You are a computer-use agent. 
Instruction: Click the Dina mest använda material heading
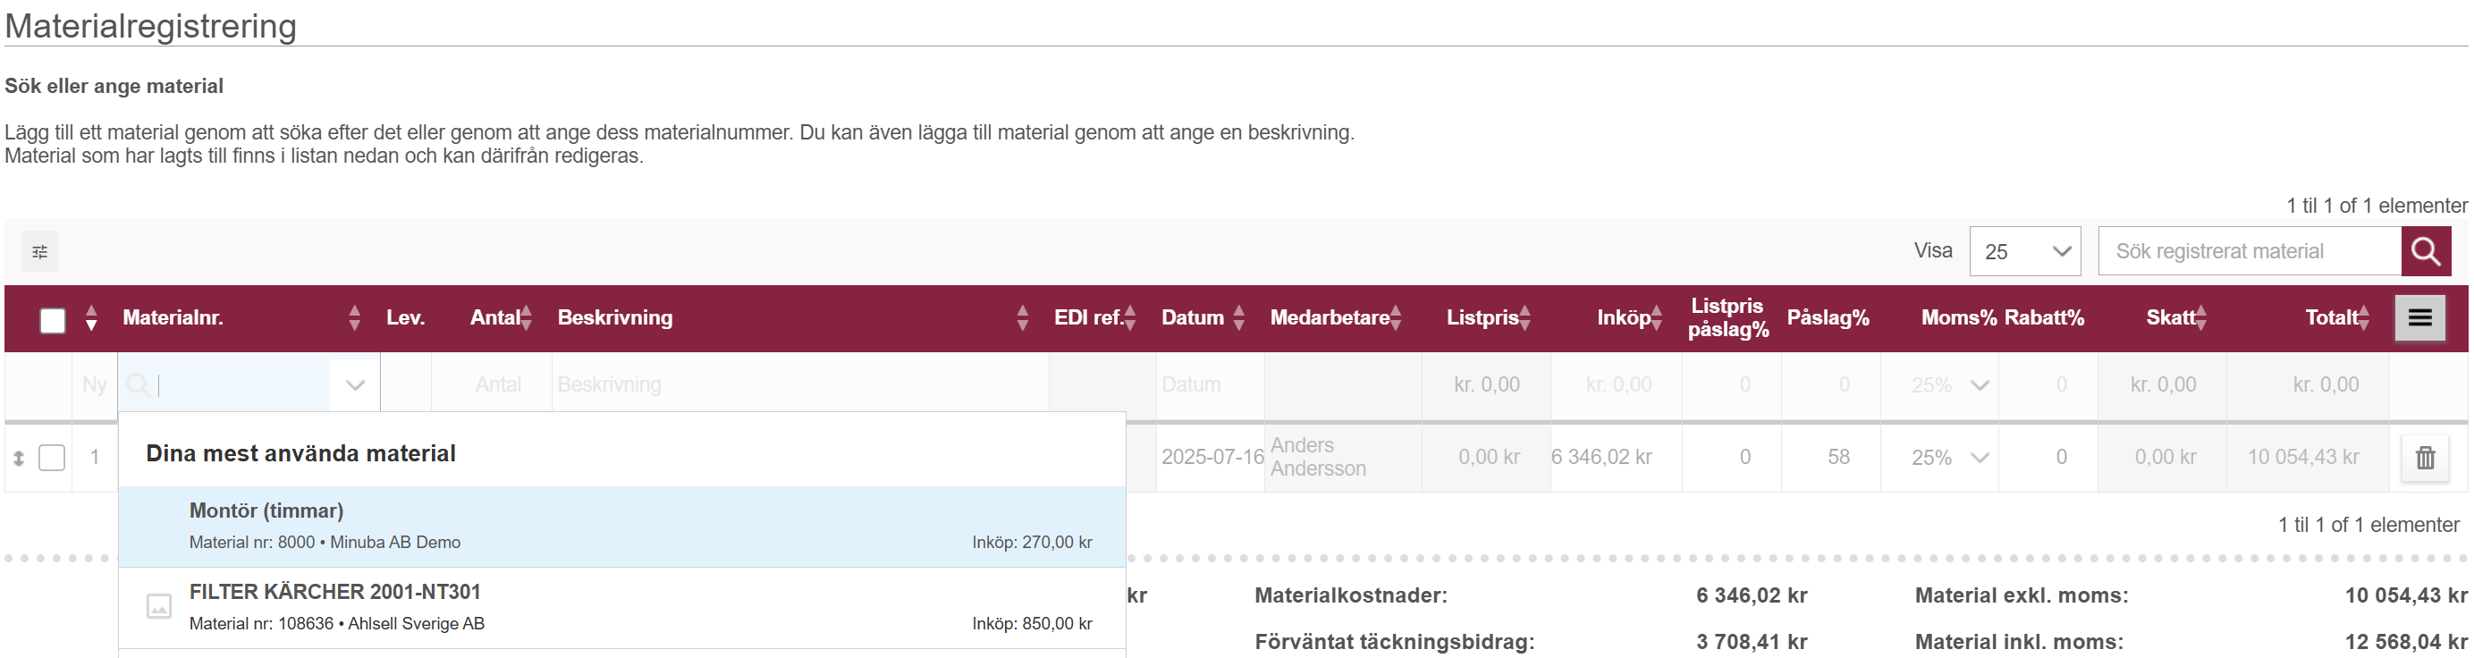tap(300, 453)
